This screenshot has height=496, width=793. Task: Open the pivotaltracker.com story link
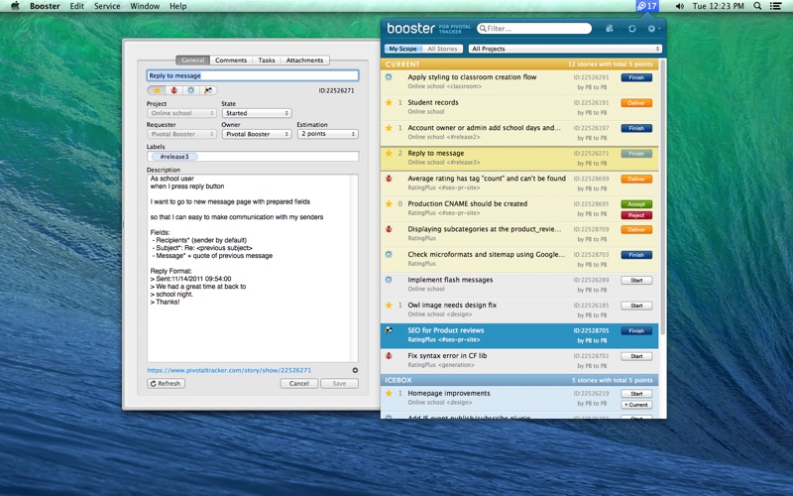pos(229,370)
